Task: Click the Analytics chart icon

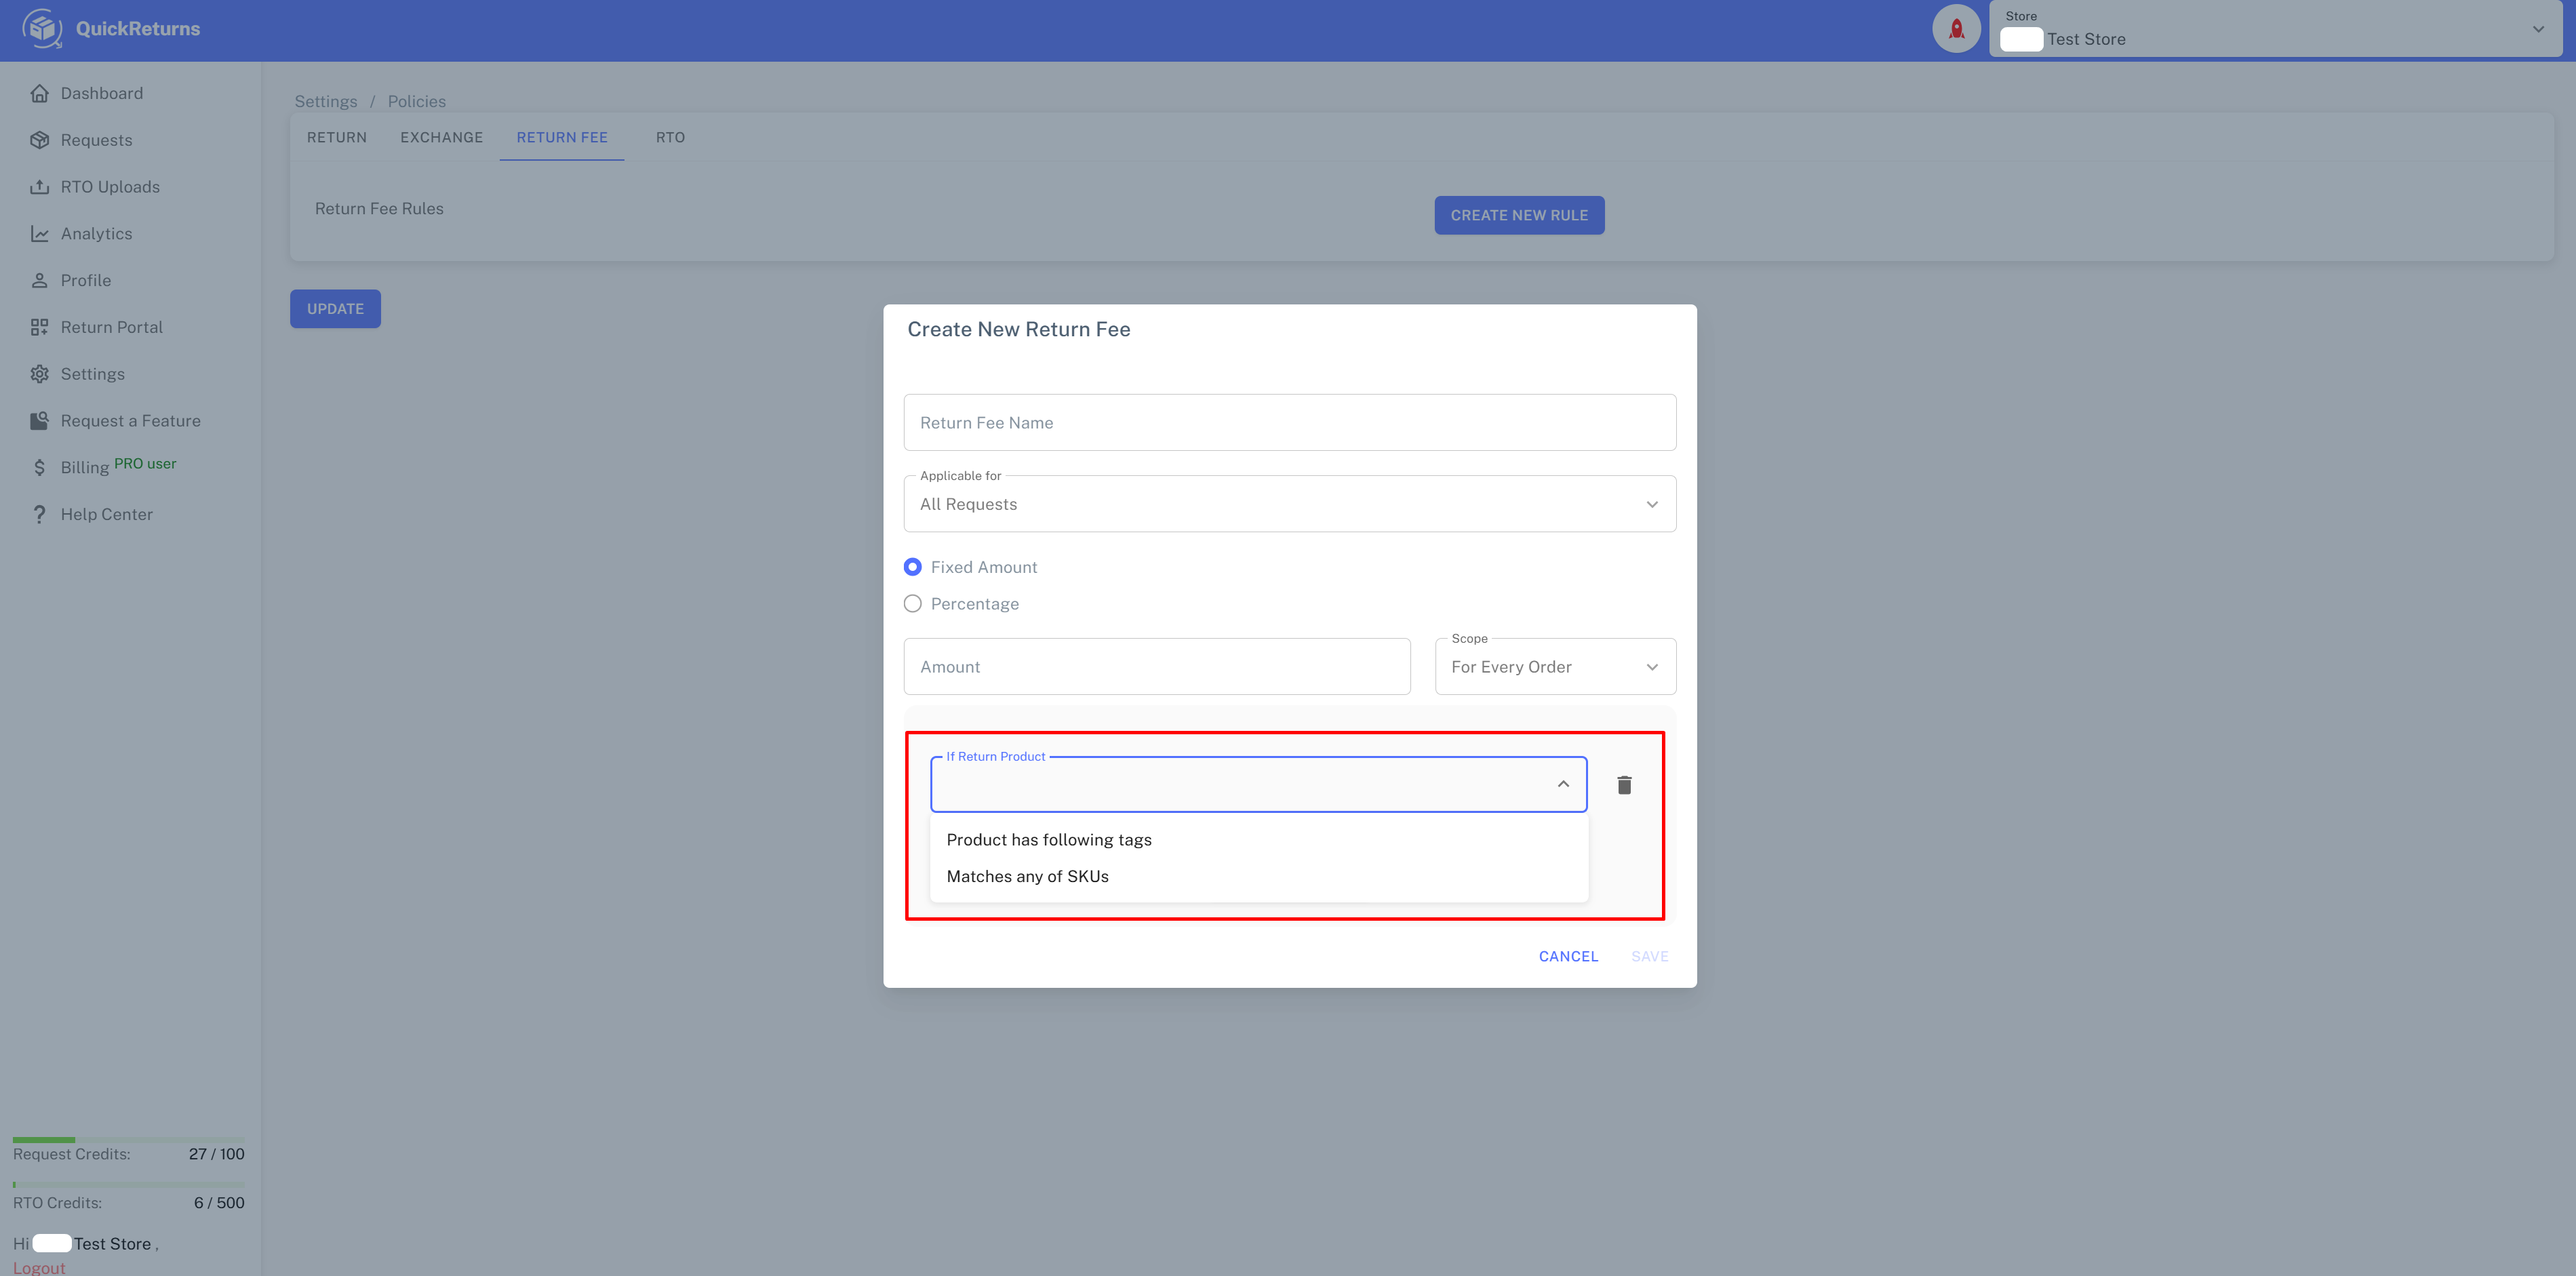Action: click(x=39, y=234)
